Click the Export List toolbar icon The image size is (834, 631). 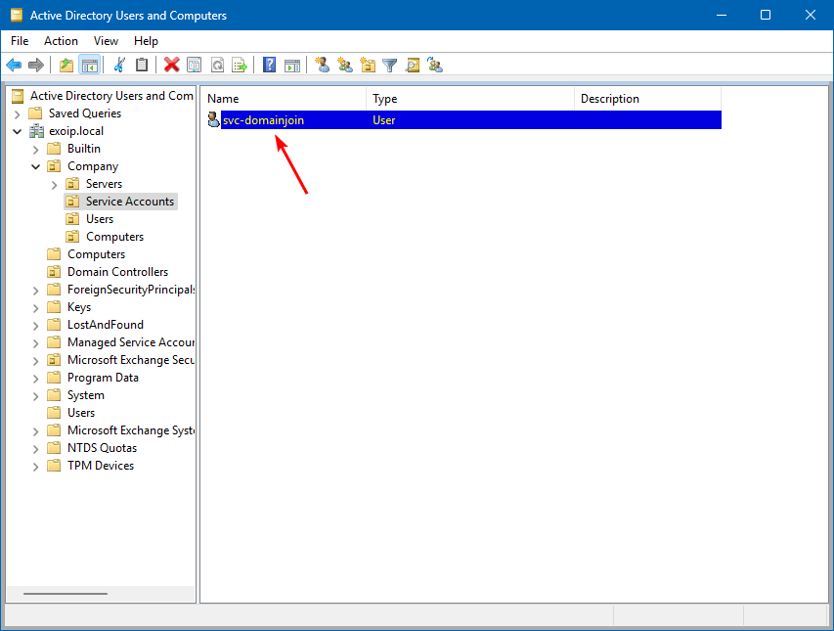tap(240, 66)
